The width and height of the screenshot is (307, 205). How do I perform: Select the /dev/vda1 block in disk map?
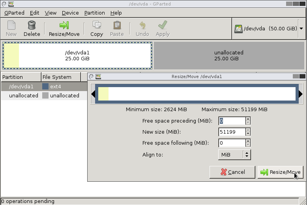77,56
